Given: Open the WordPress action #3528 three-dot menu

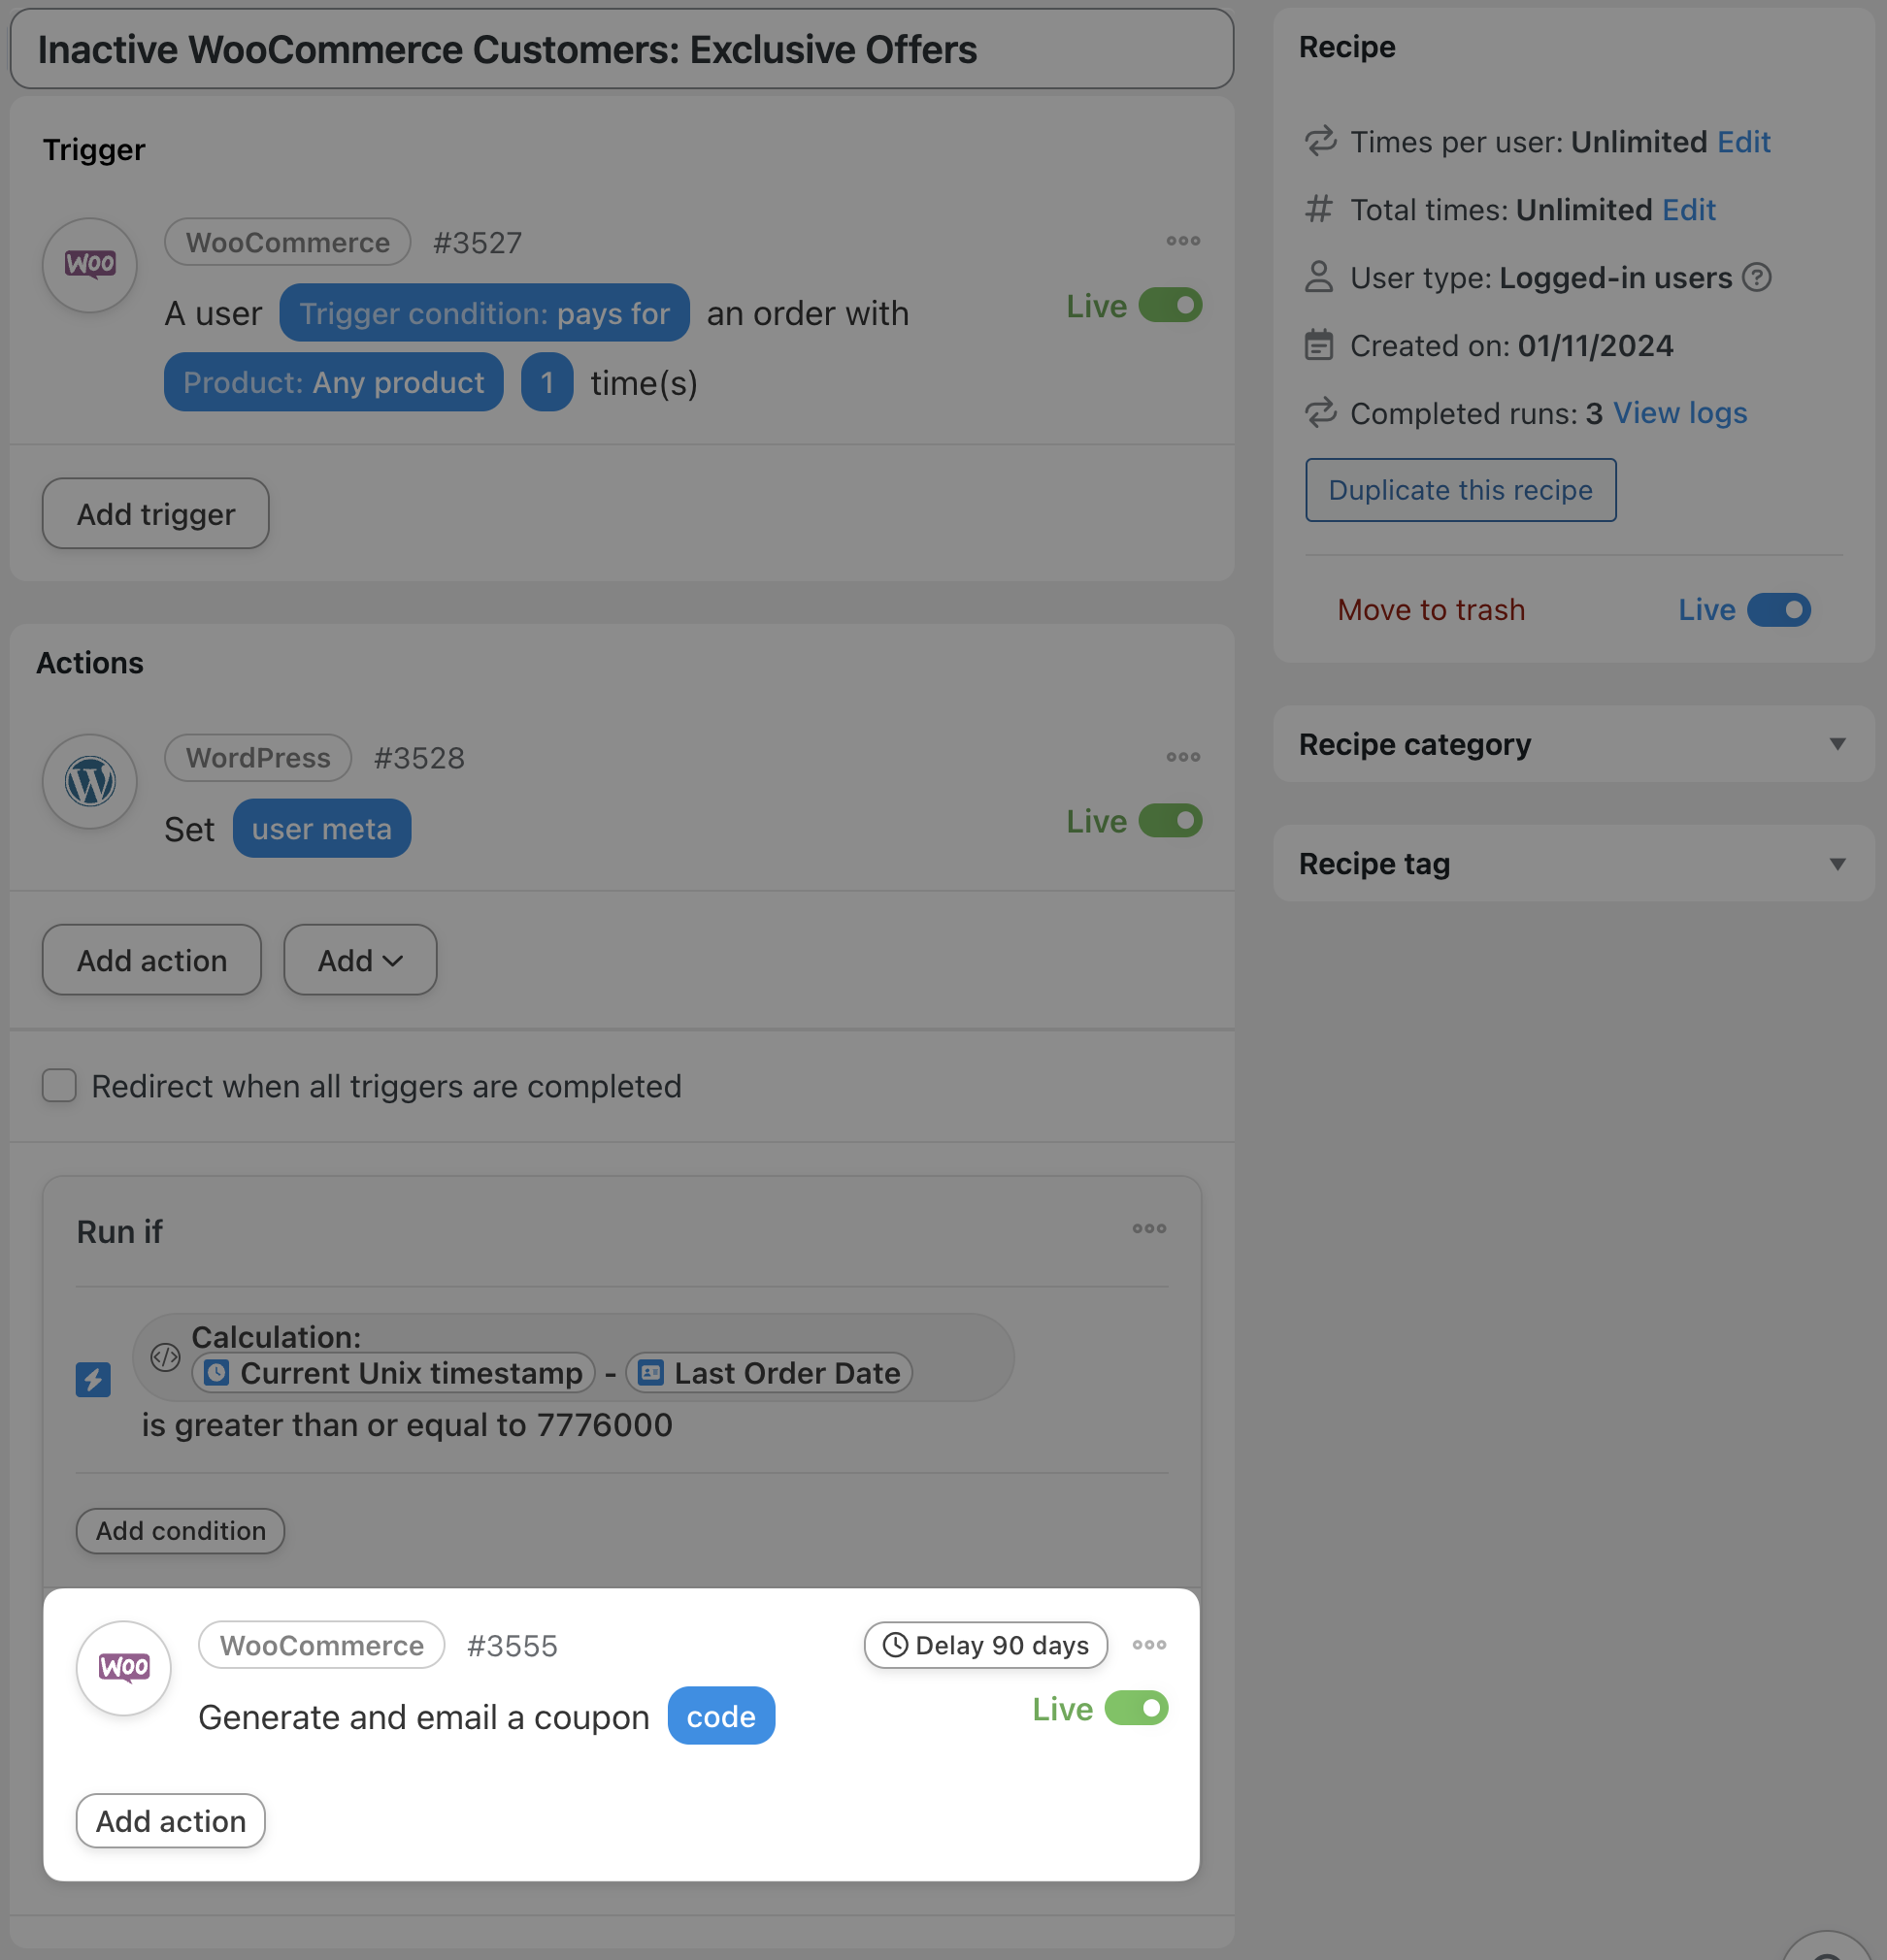Looking at the screenshot, I should [x=1182, y=757].
